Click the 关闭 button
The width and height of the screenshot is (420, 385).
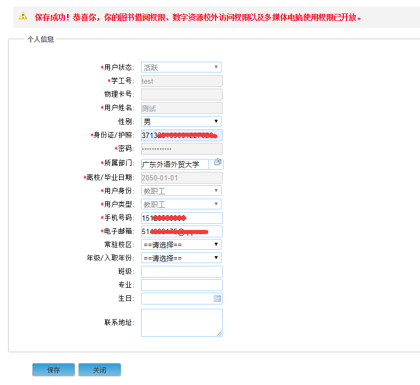pos(100,370)
